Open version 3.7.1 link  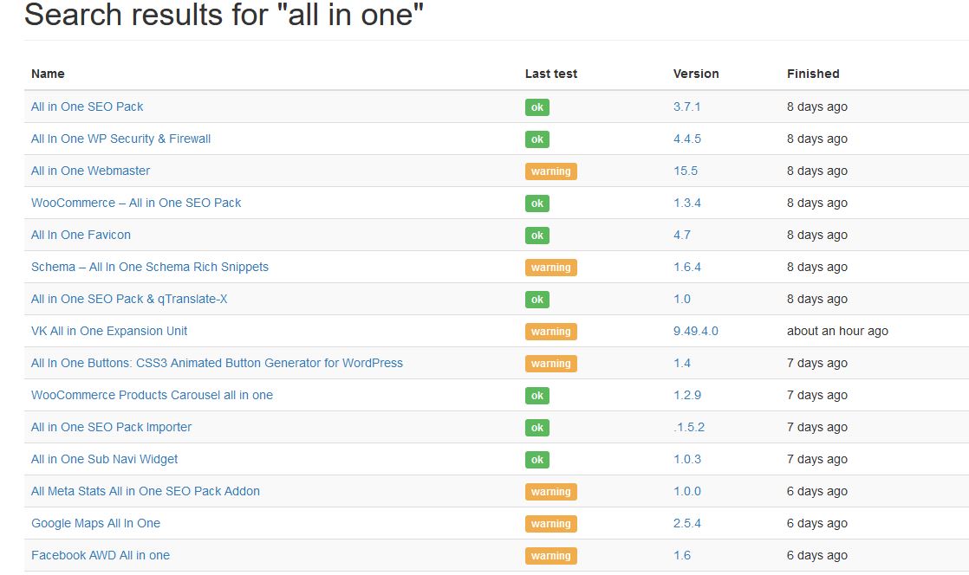(x=687, y=107)
